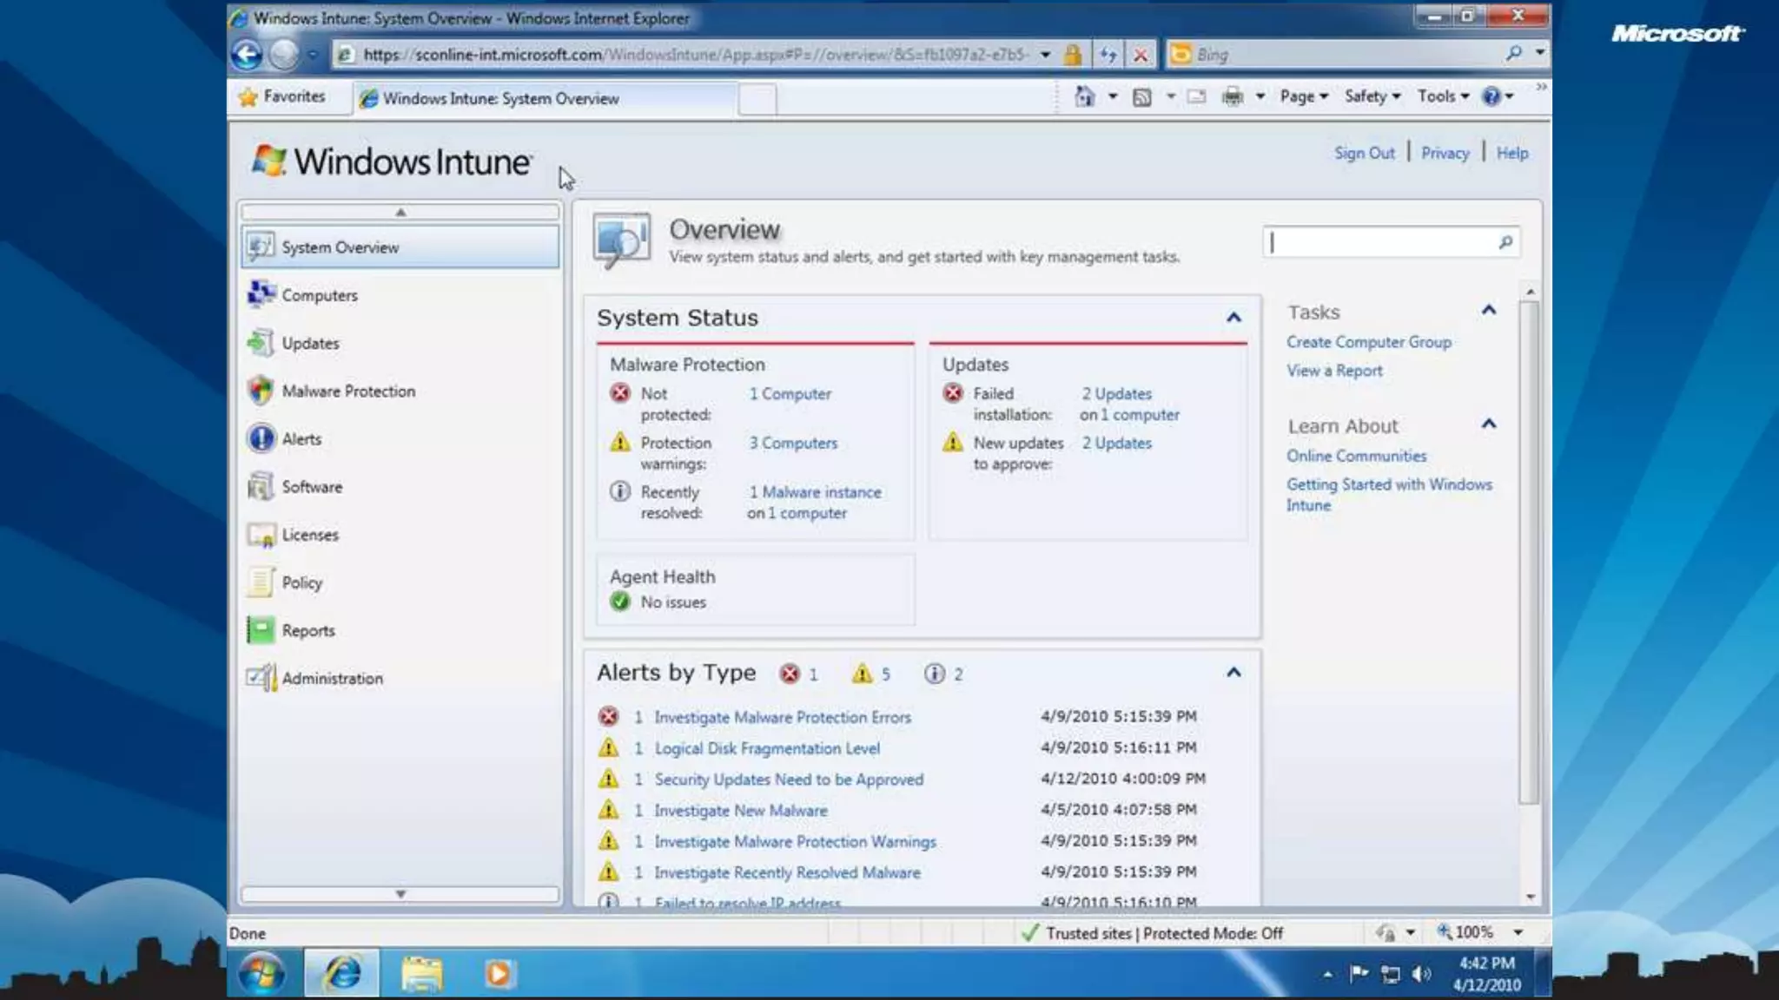Open the address bar history dropdown
The image size is (1779, 1000).
[x=1046, y=55]
